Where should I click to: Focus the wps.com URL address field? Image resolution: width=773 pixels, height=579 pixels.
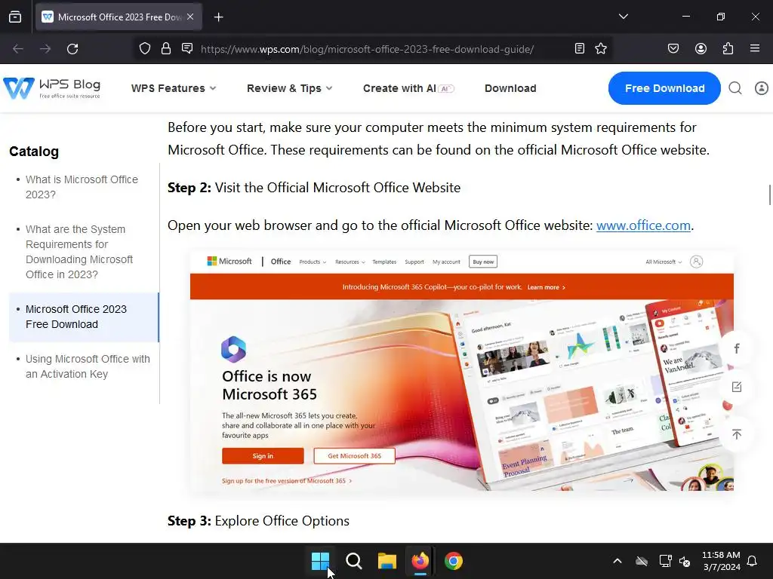(x=368, y=49)
